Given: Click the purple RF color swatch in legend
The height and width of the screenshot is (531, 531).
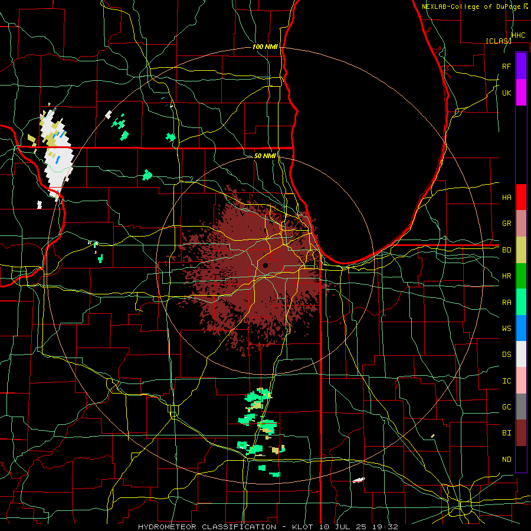Looking at the screenshot, I should pos(521,66).
